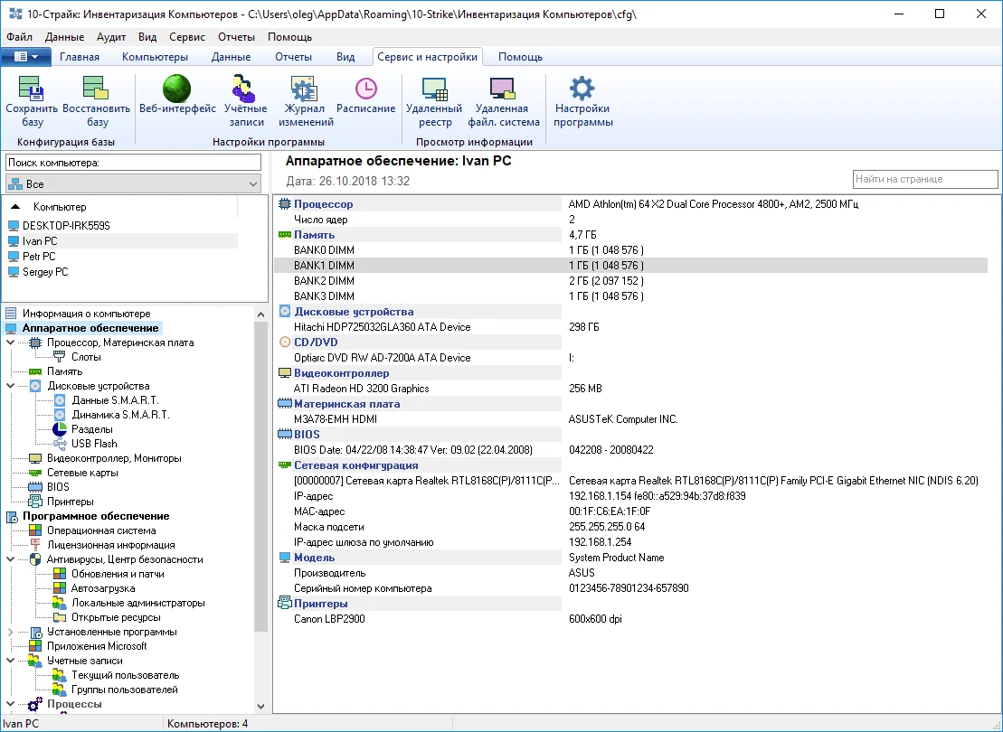Select Обновления и патчи tree item

[x=118, y=574]
